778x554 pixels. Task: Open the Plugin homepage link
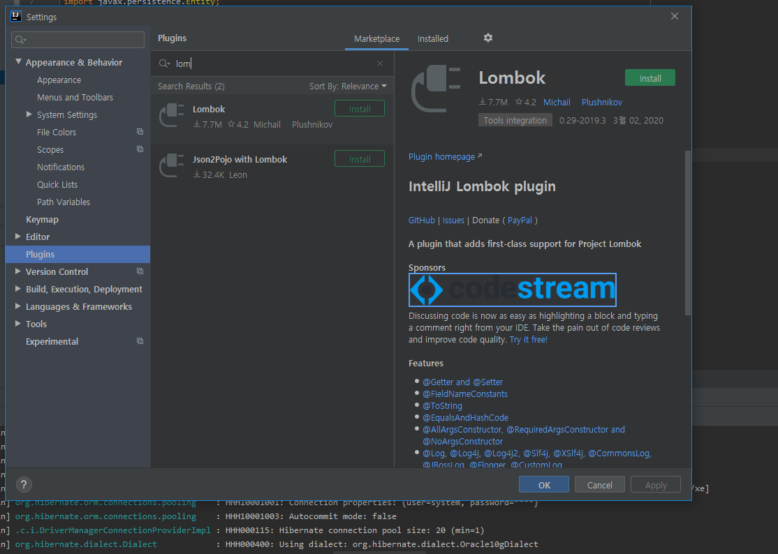point(445,156)
